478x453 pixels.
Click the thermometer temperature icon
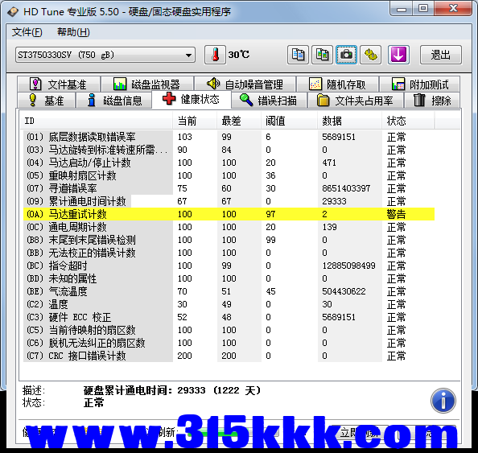coord(215,55)
